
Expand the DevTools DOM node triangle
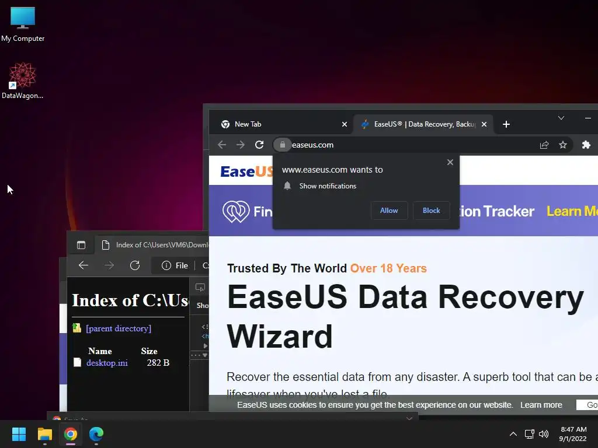tap(206, 346)
